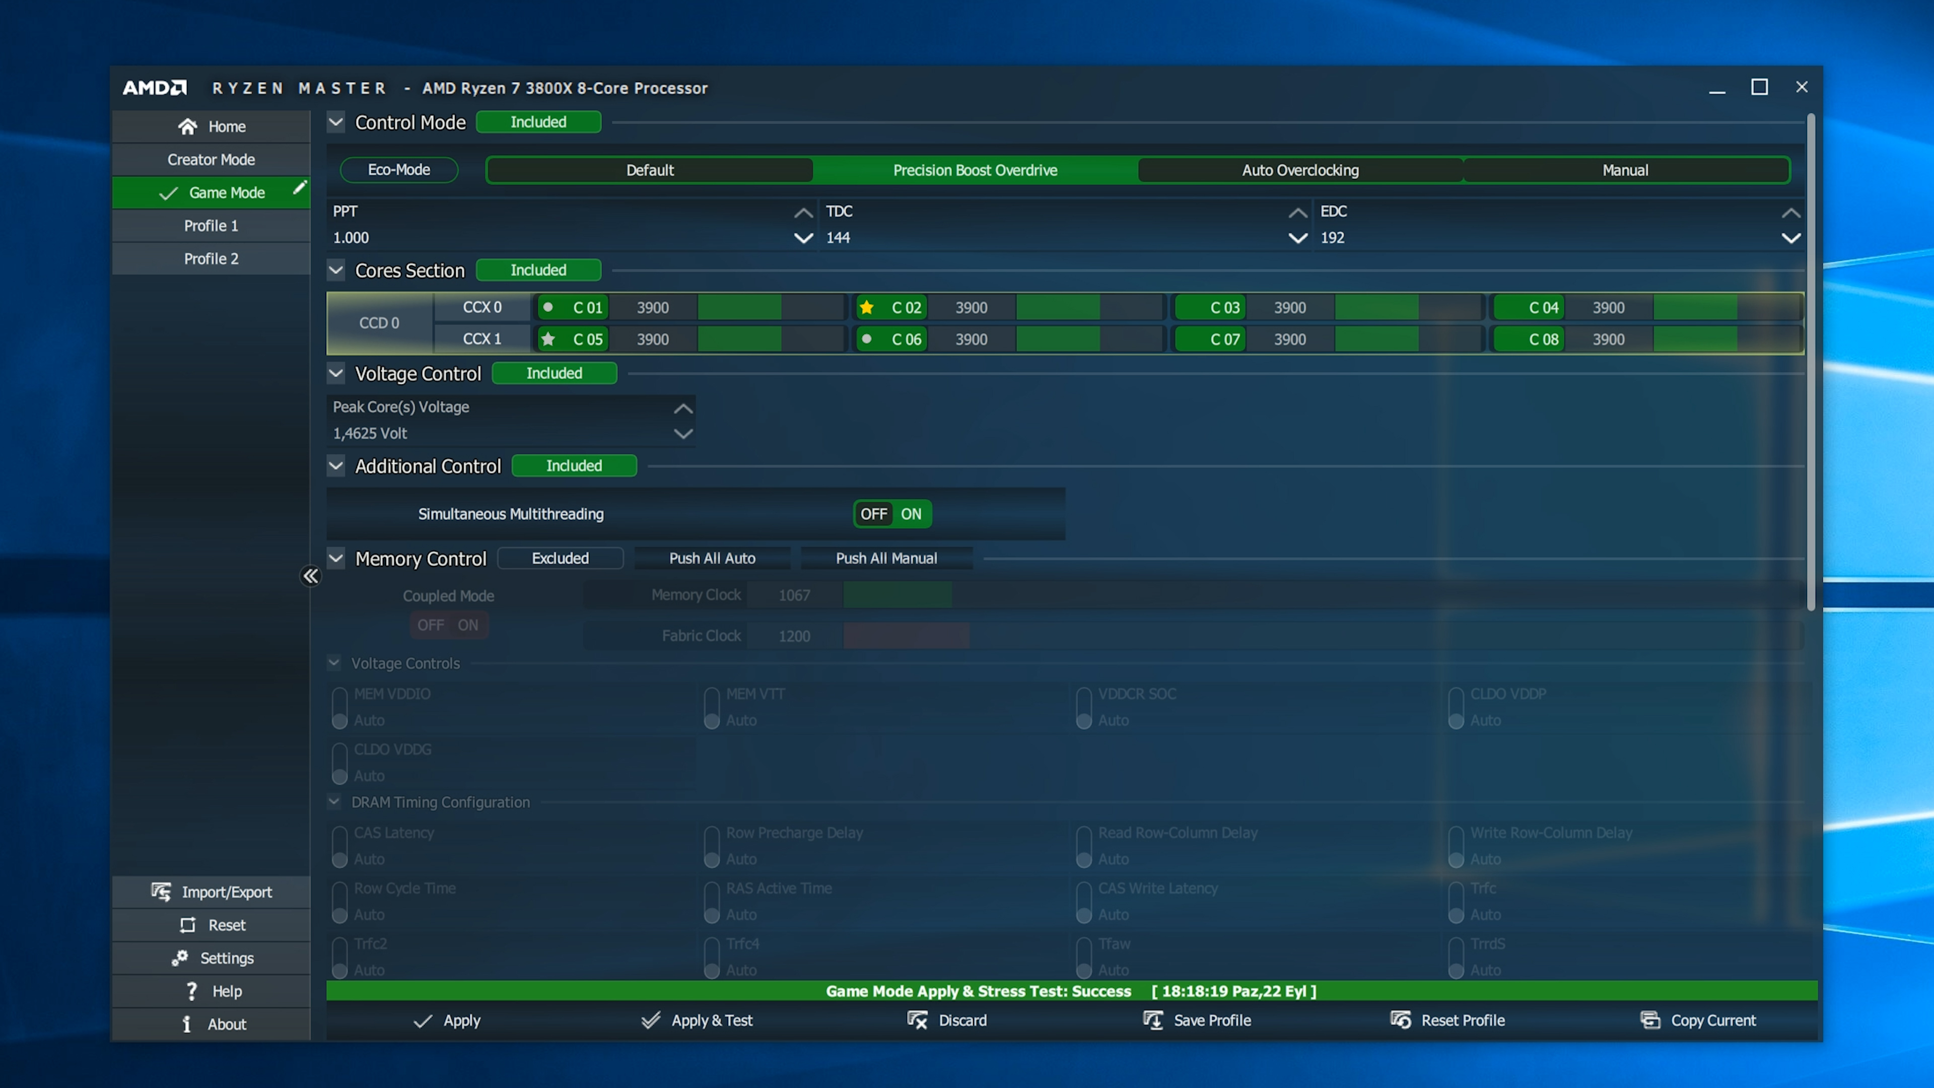
Task: Click the Home house icon
Action: [188, 126]
